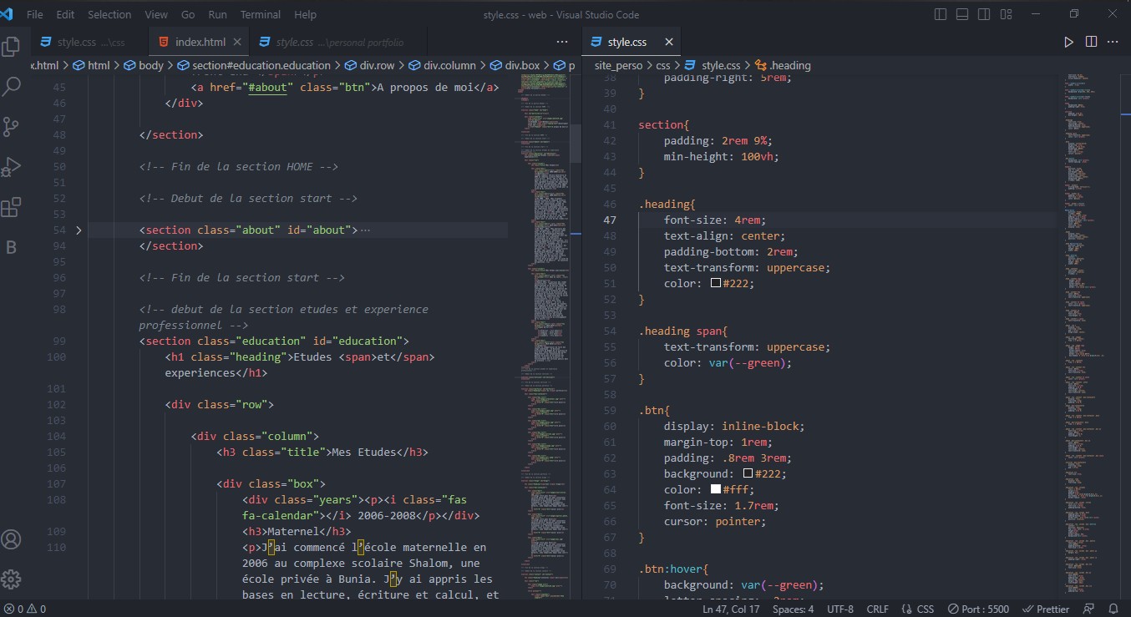1131x617 pixels.
Task: Switch to the index.html tab
Action: pos(199,42)
